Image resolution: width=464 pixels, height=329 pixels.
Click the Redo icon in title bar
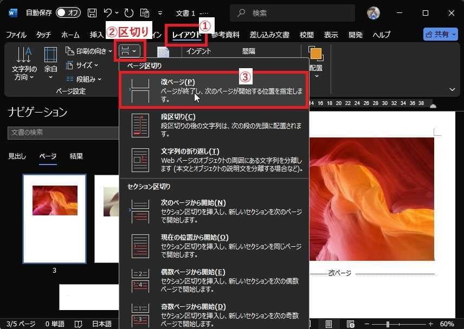(x=128, y=12)
